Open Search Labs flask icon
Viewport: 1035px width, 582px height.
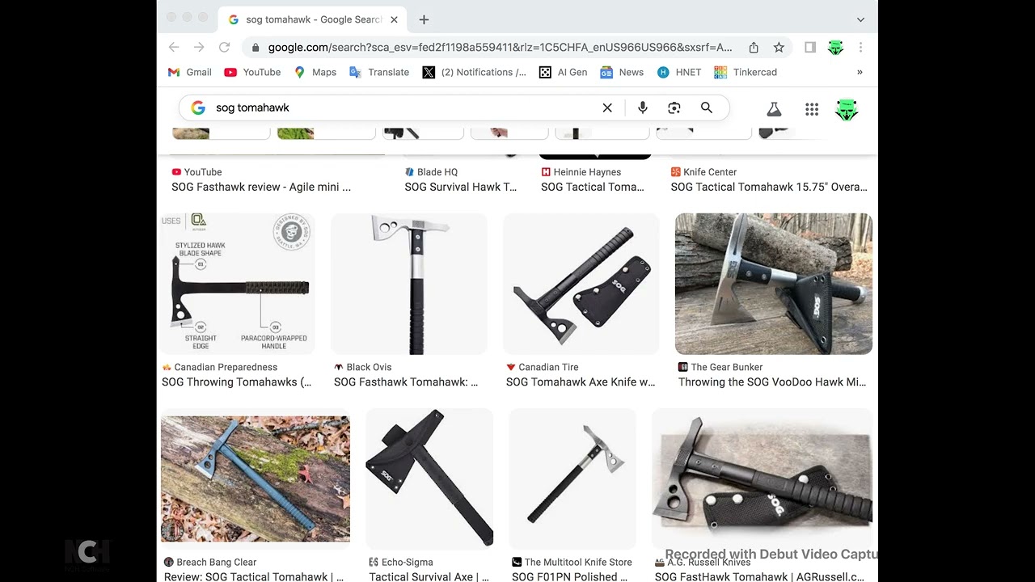pyautogui.click(x=774, y=109)
